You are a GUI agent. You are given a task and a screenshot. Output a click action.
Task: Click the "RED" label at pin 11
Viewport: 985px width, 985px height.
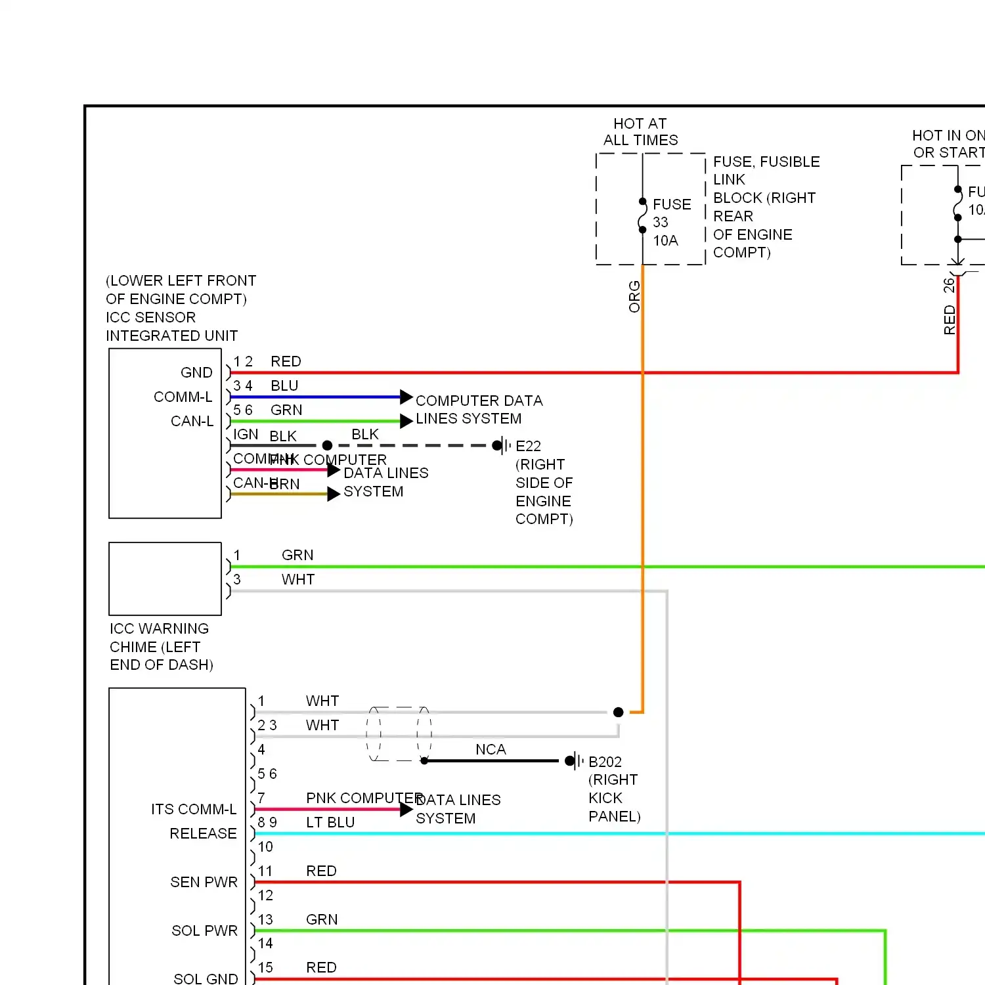(321, 871)
